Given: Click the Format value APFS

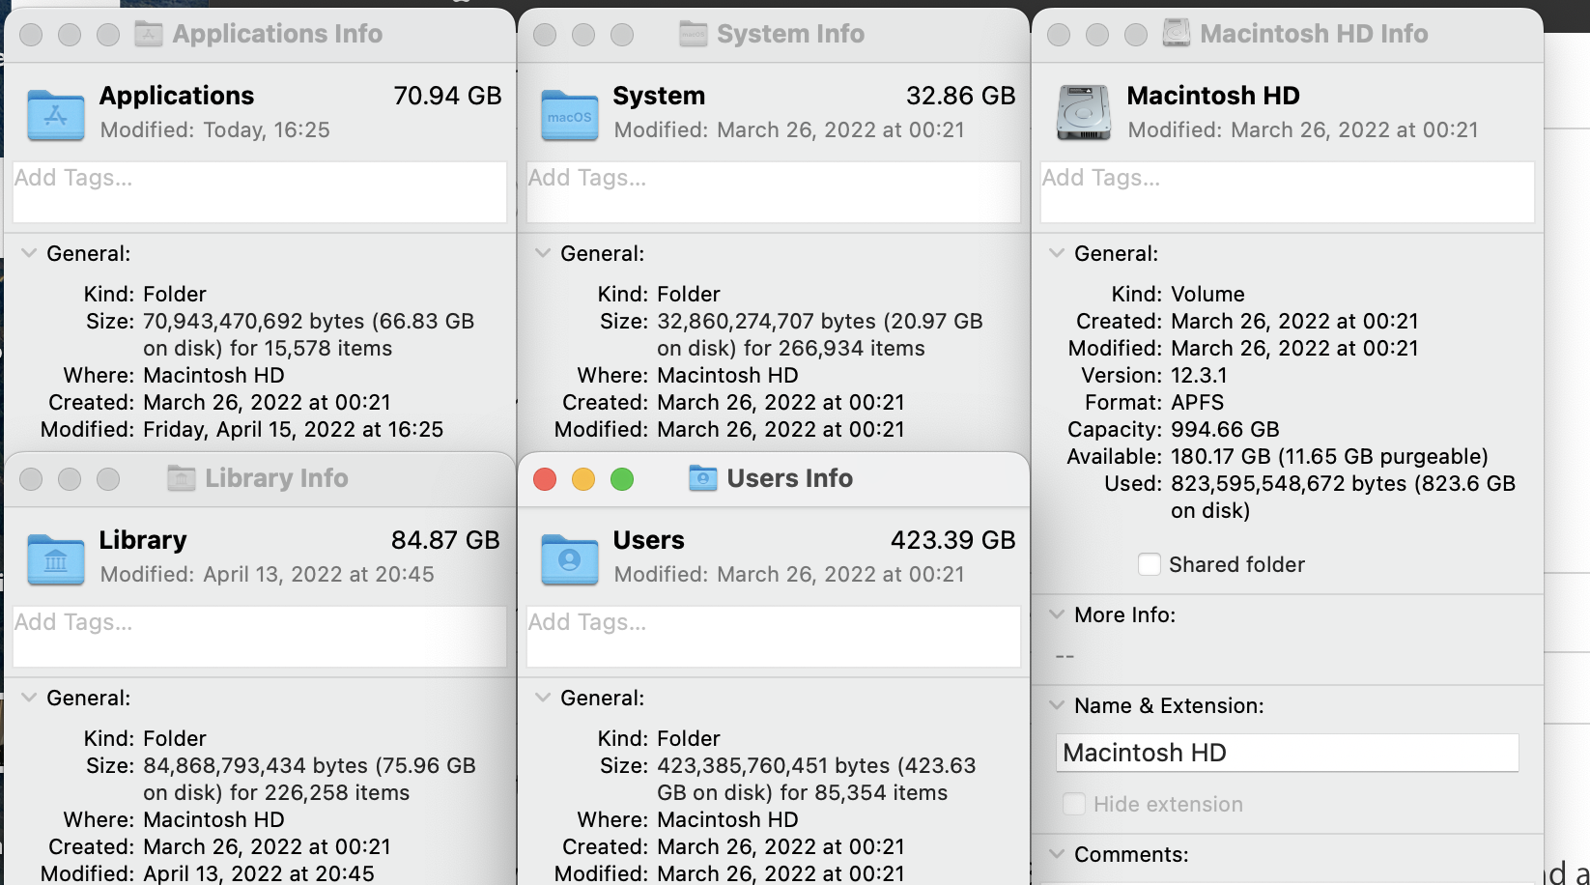Looking at the screenshot, I should pyautogui.click(x=1198, y=402).
